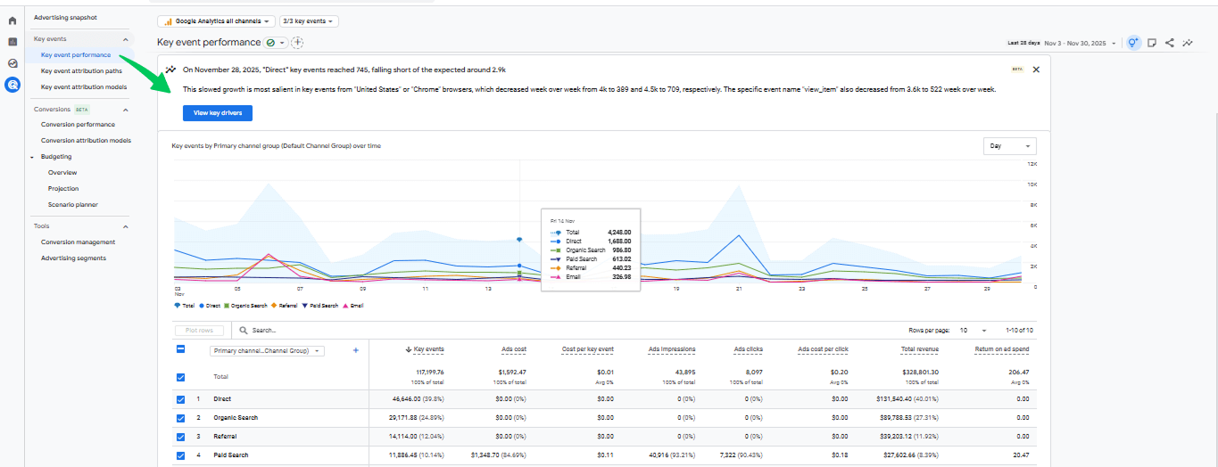Click the Insights lightbulb icon
Screen dimensions: 1218x467
click(x=1133, y=43)
